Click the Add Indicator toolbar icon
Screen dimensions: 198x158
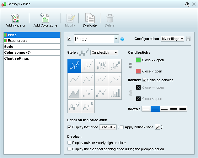pyautogui.click(x=15, y=18)
